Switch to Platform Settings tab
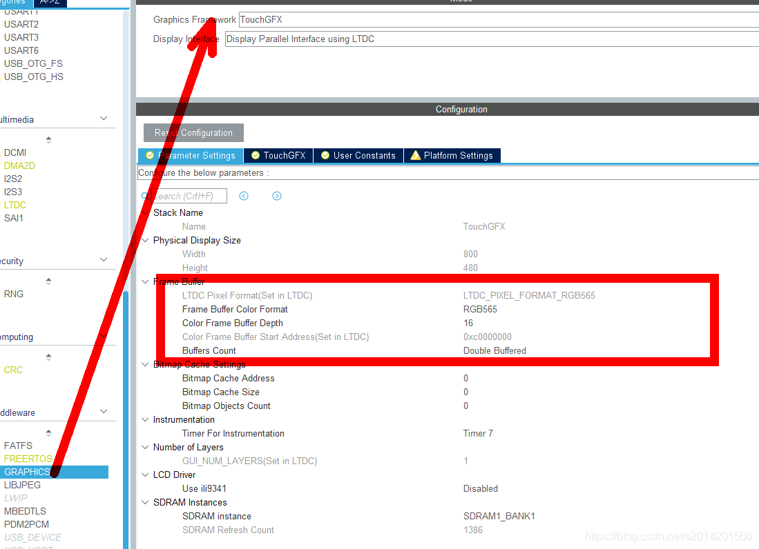The height and width of the screenshot is (549, 759). point(452,155)
